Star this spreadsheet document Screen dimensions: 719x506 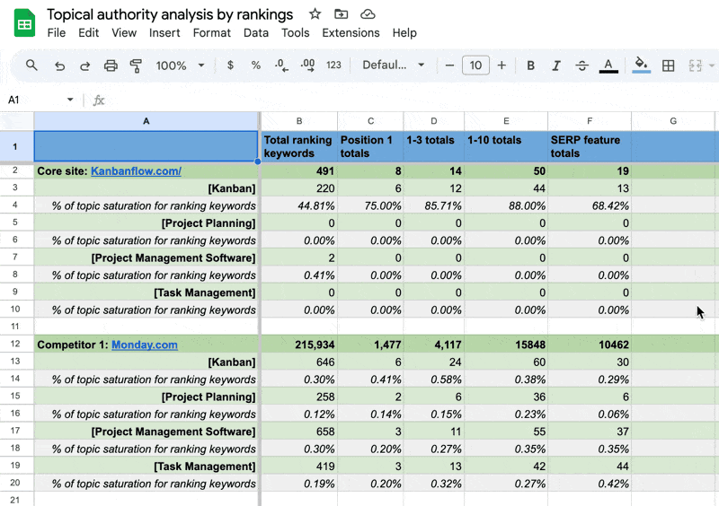coord(315,14)
